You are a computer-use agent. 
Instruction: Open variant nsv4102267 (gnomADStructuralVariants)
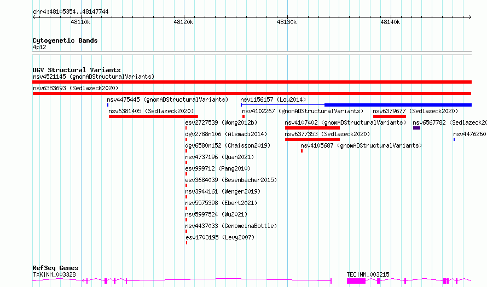tap(303, 111)
